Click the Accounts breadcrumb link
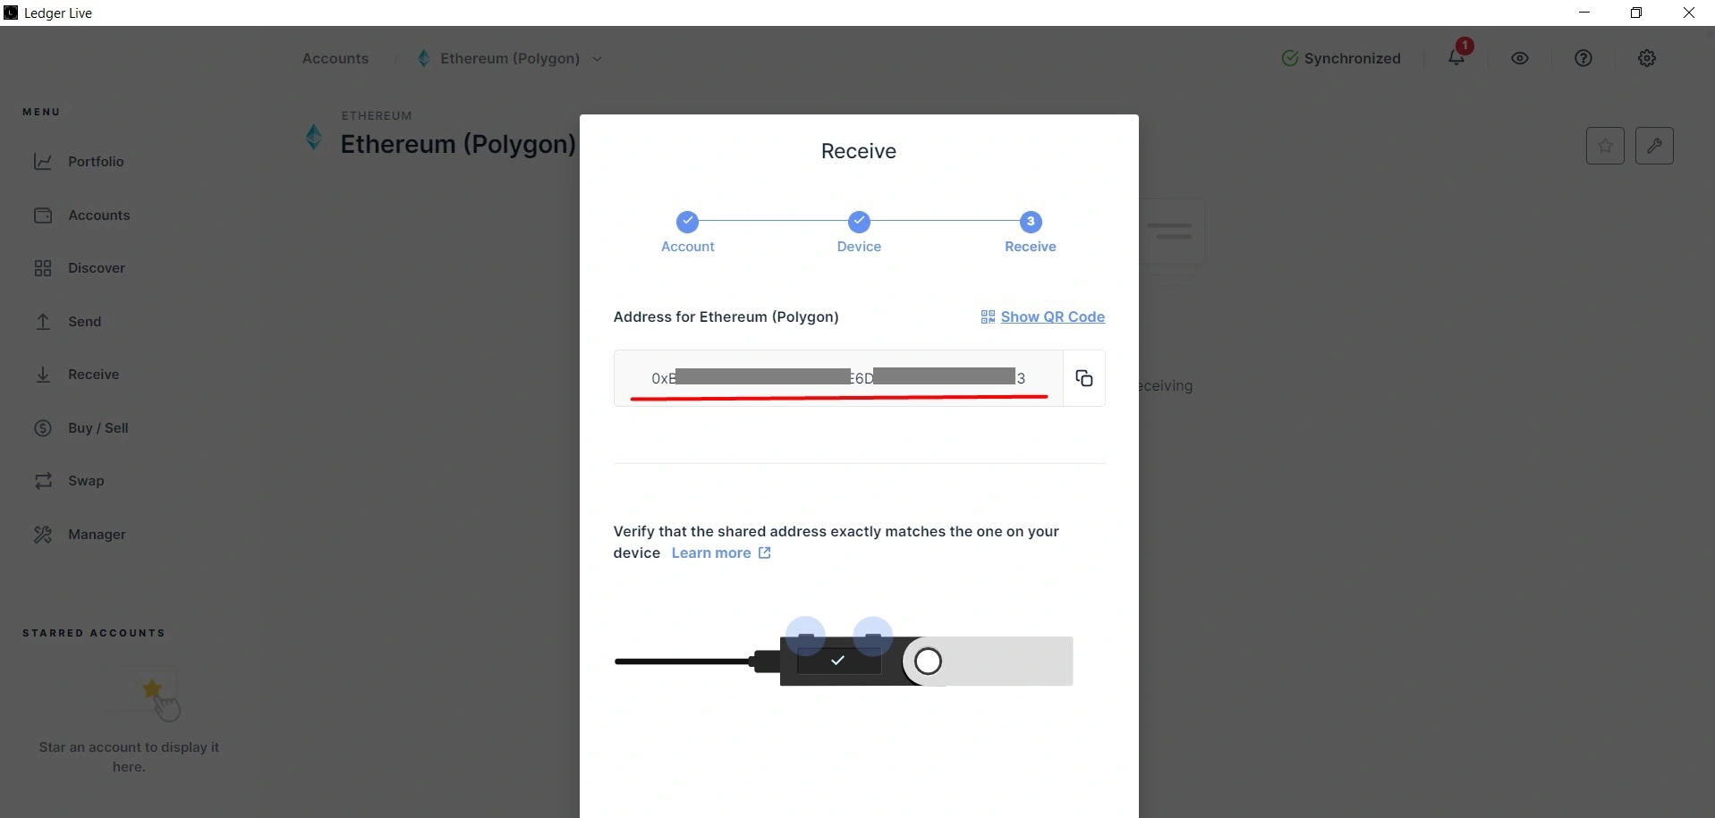Screen dimensions: 1715x818 (335, 58)
